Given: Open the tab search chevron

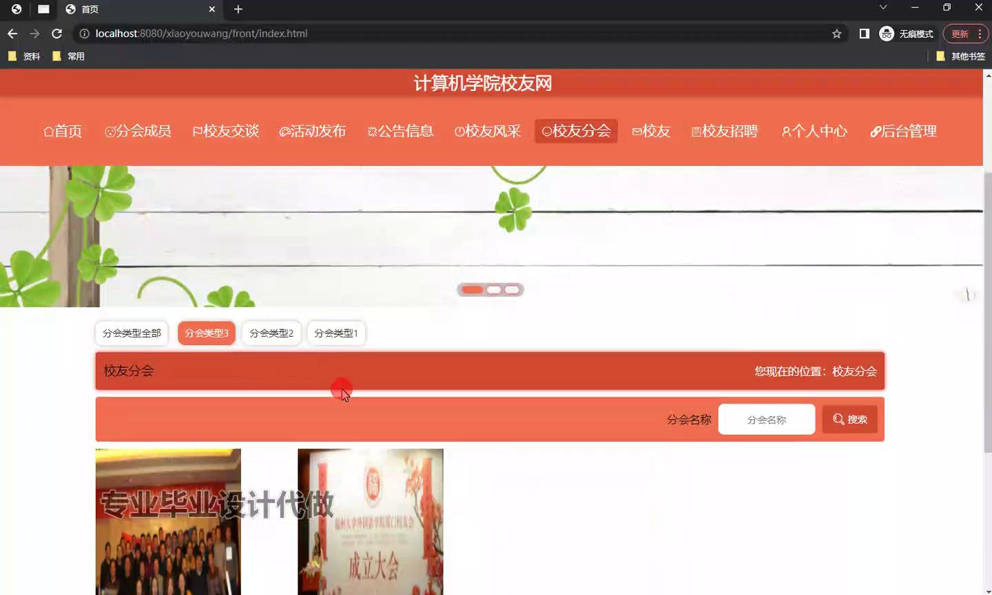Looking at the screenshot, I should pos(882,8).
